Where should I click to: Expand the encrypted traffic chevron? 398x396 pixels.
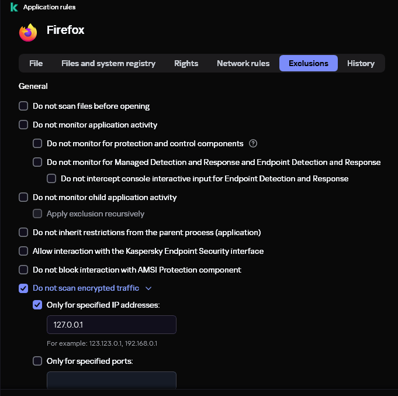[x=148, y=288]
